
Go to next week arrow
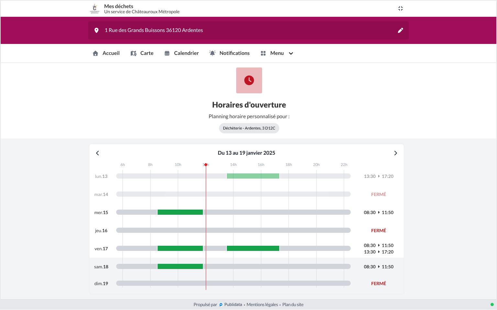point(395,153)
